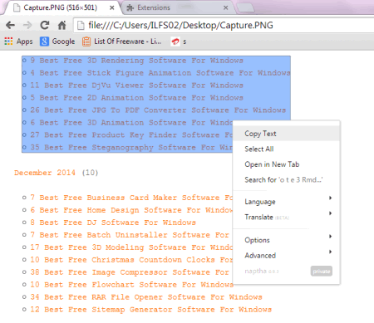Open the home page icon

(x=62, y=26)
